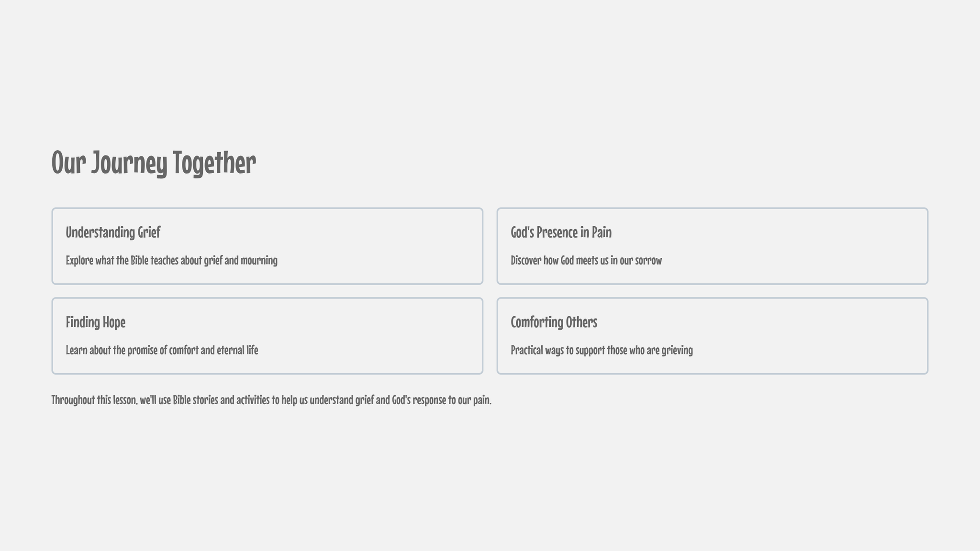Click the "Our Journey Together" slide title
This screenshot has width=980, height=551.
click(x=154, y=163)
